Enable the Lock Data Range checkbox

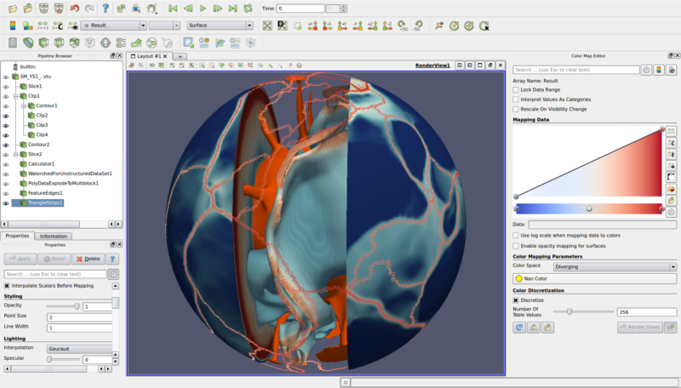tap(516, 89)
